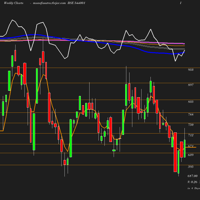The image size is (200, 200).
Task: Click the 687.00 last price value
Action: [192, 176]
